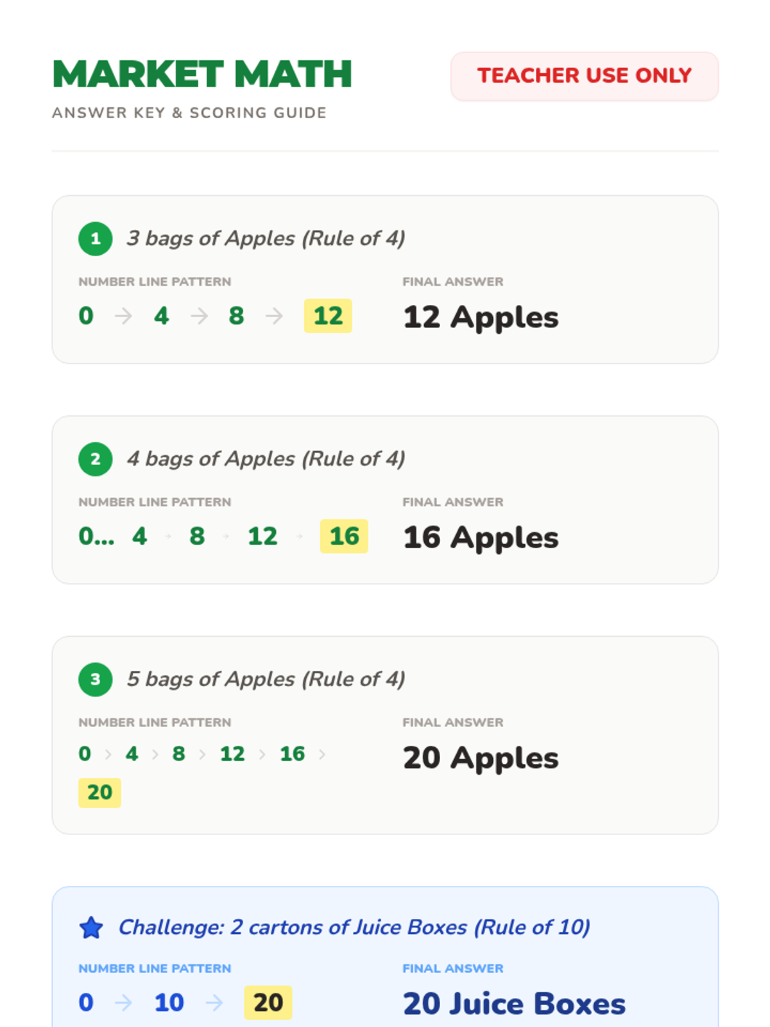Screen dimensions: 770x1027
Task: Click the MARKET MATH title
Action: coord(202,74)
